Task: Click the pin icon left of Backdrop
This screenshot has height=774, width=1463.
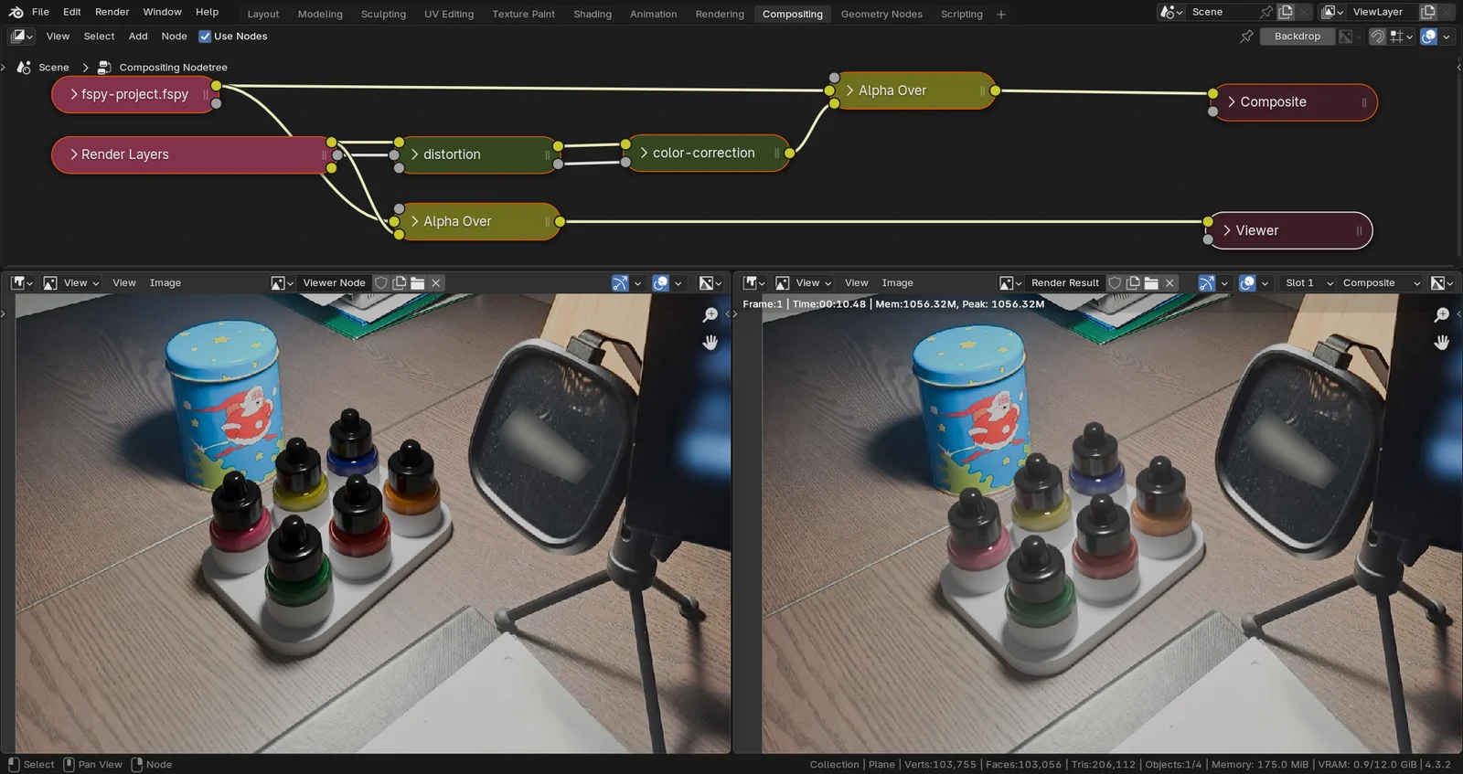Action: coord(1246,37)
